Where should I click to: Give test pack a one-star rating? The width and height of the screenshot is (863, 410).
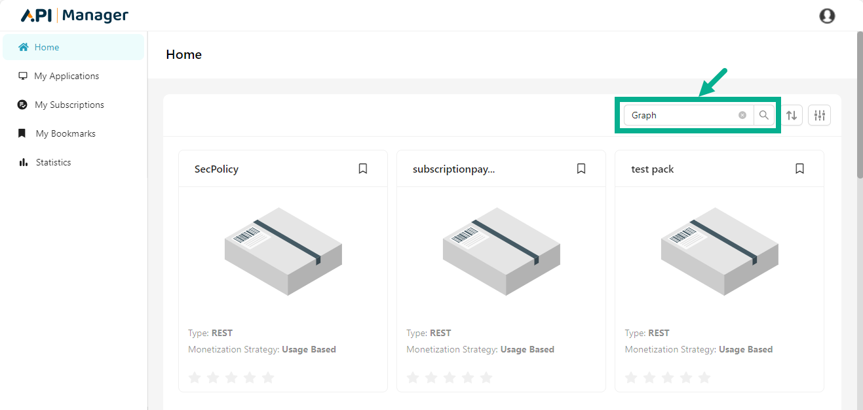(x=631, y=377)
